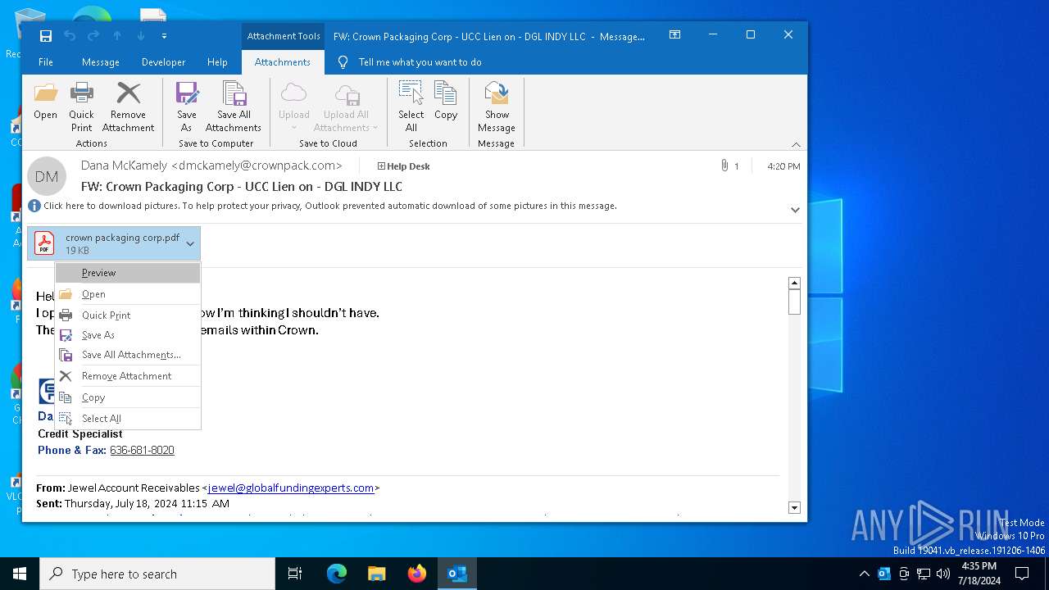The height and width of the screenshot is (590, 1049).
Task: Choose Quick Print from the context menu
Action: pos(128,315)
